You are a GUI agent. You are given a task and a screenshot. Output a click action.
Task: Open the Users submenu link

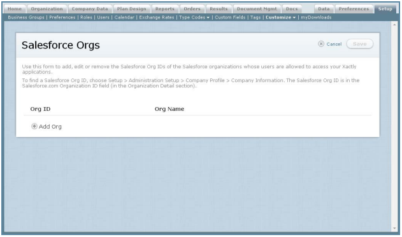click(103, 17)
